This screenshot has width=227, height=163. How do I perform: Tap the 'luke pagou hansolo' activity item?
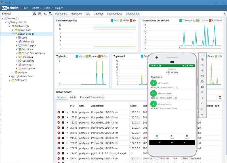coord(172,95)
